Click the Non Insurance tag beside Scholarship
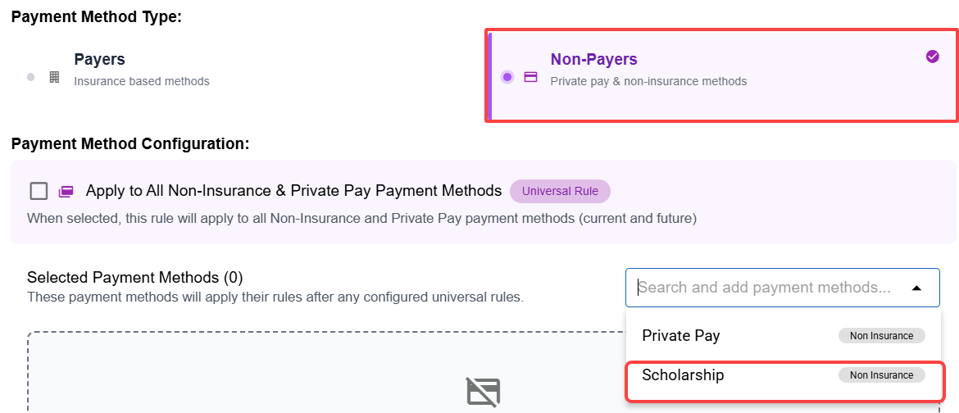This screenshot has width=959, height=413. pyautogui.click(x=881, y=375)
